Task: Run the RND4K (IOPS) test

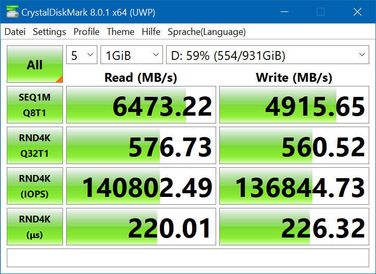Action: pyautogui.click(x=35, y=186)
